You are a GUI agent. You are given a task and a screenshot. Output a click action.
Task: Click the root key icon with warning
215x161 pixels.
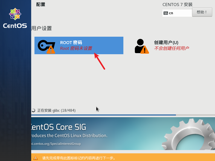[x=47, y=47]
